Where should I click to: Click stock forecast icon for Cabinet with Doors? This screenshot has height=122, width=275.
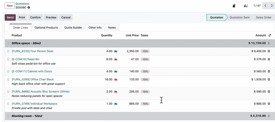[x=116, y=71]
